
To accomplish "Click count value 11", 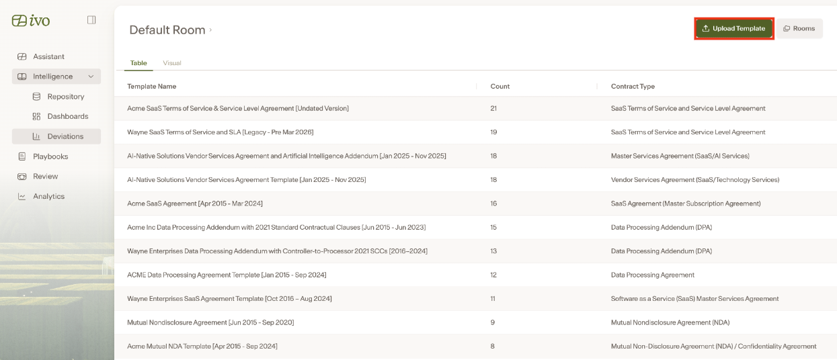I will [493, 299].
